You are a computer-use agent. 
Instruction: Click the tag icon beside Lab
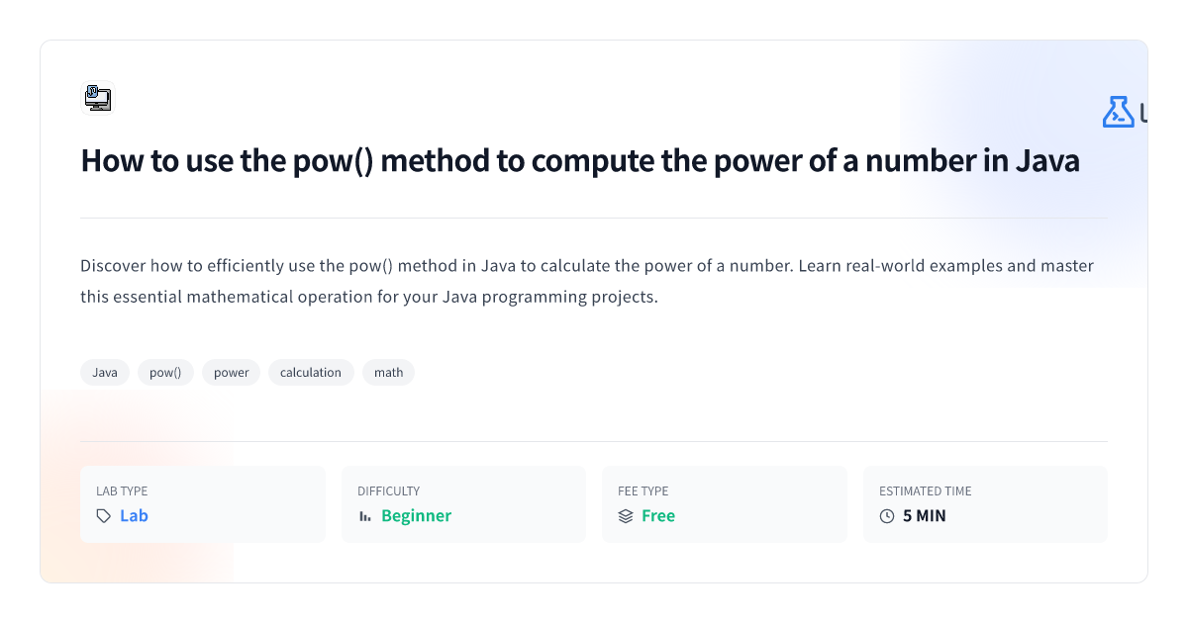pos(104,516)
